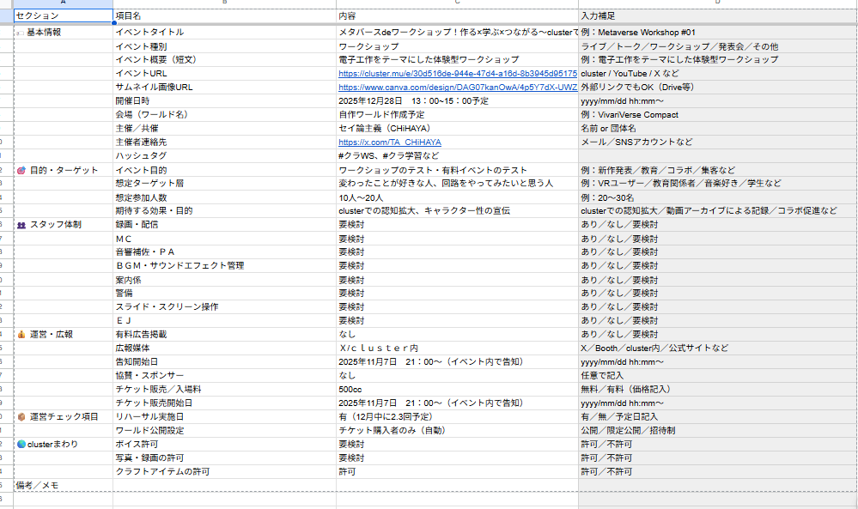
Task: Click the money bag emoji beside 運営・広報
Action: coord(21,335)
